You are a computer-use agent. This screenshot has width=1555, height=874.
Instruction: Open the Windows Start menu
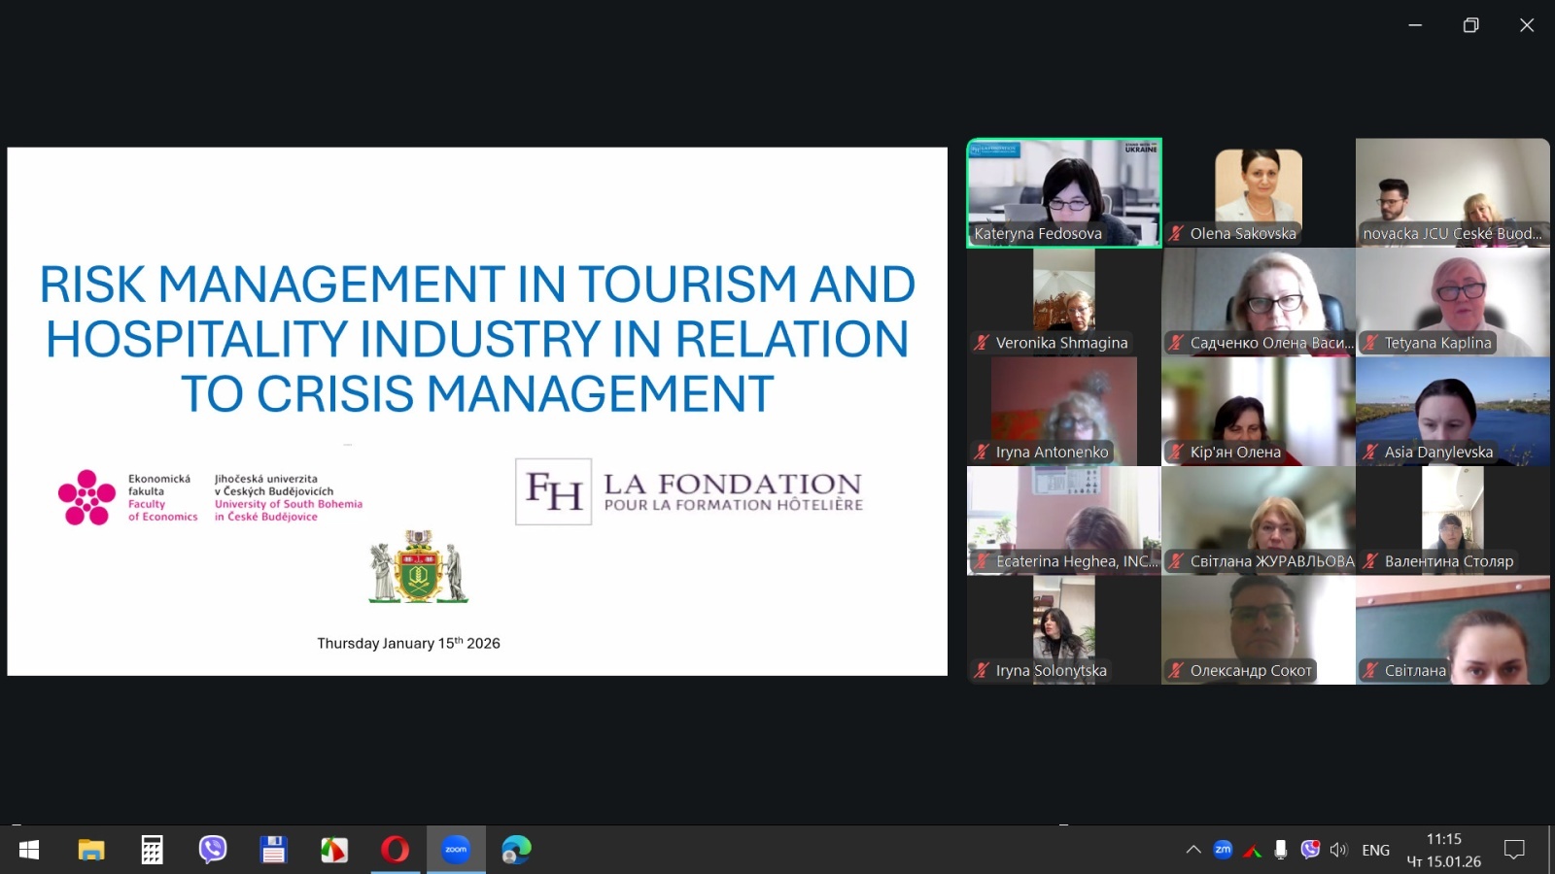[x=29, y=850]
